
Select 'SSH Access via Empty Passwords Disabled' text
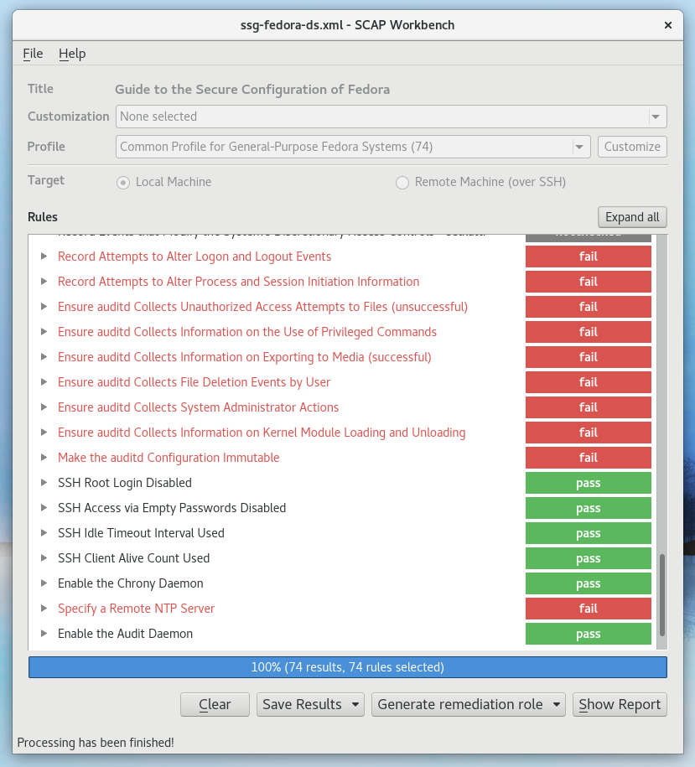click(172, 508)
